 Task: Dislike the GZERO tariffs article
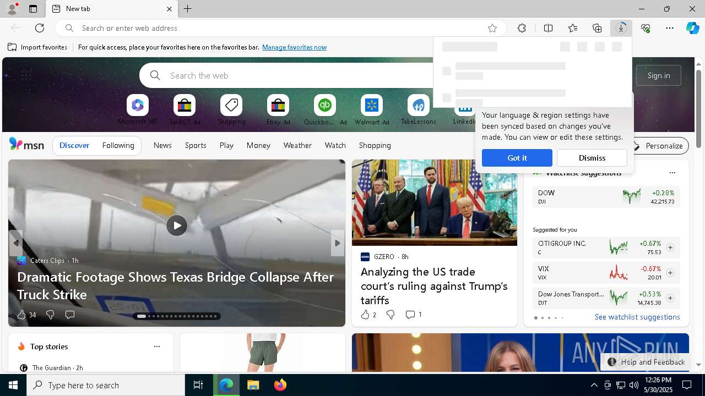click(x=391, y=315)
